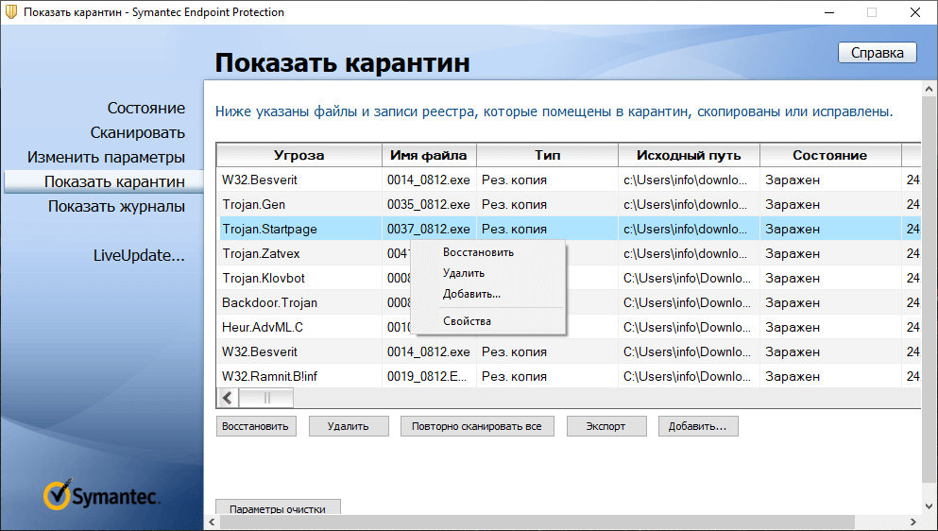Click file name 0035_0812.exe
Image resolution: width=938 pixels, height=531 pixels.
tap(428, 205)
